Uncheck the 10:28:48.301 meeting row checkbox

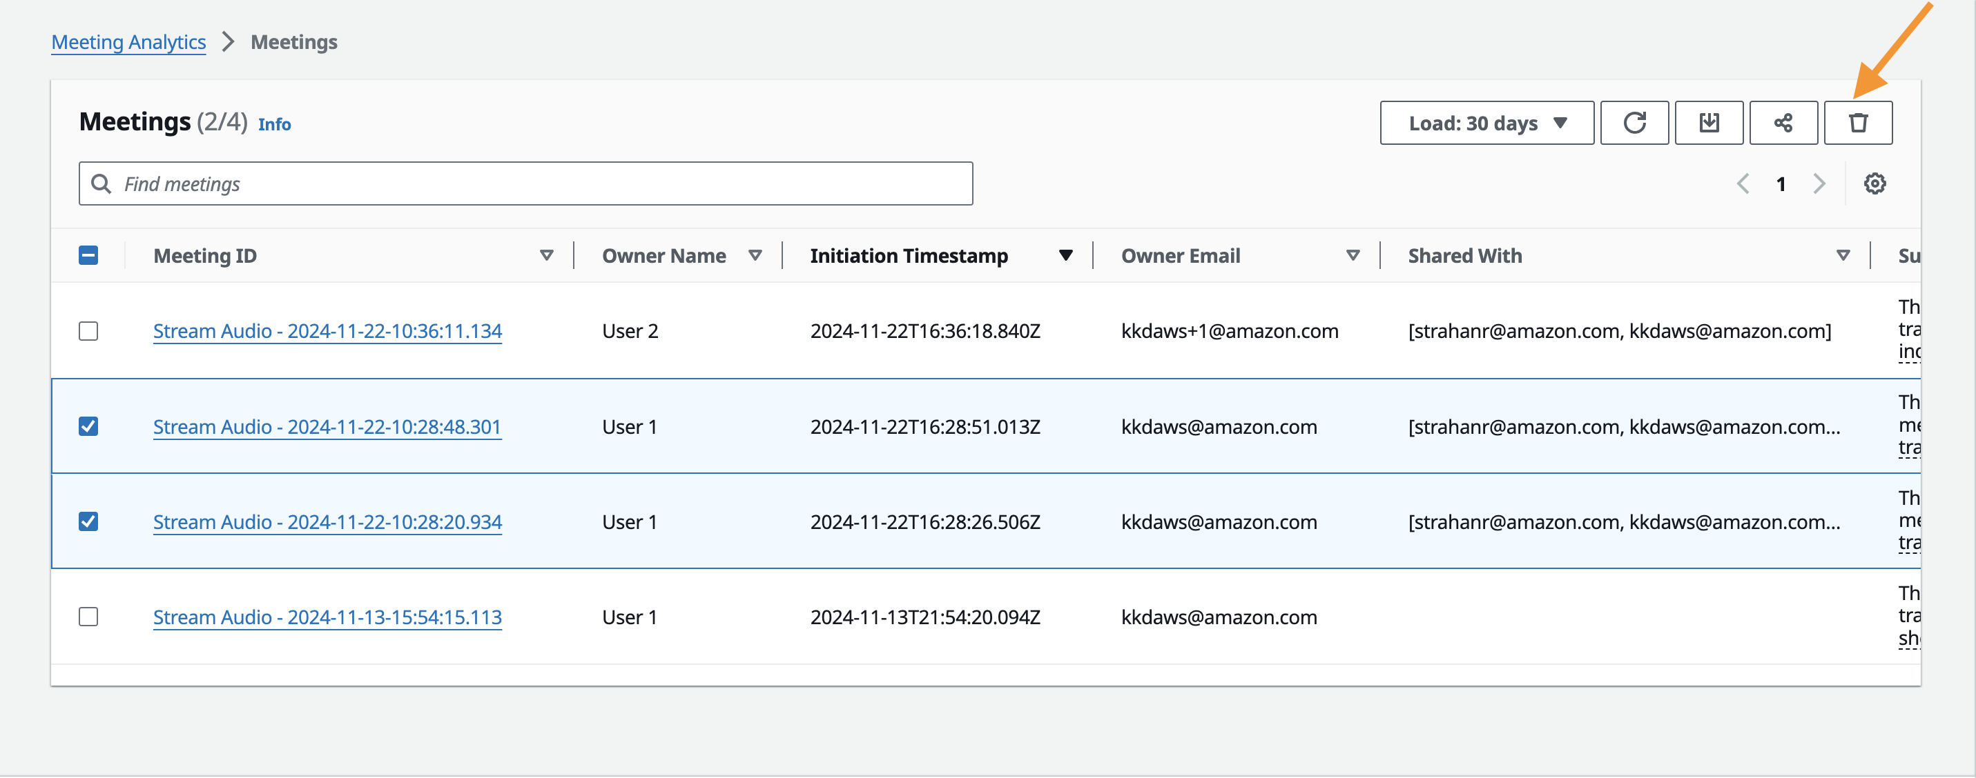pos(88,426)
